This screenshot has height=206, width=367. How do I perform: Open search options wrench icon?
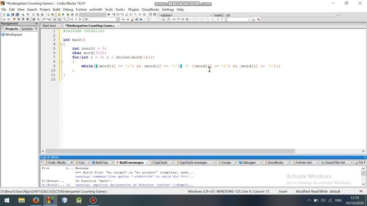[258, 19]
